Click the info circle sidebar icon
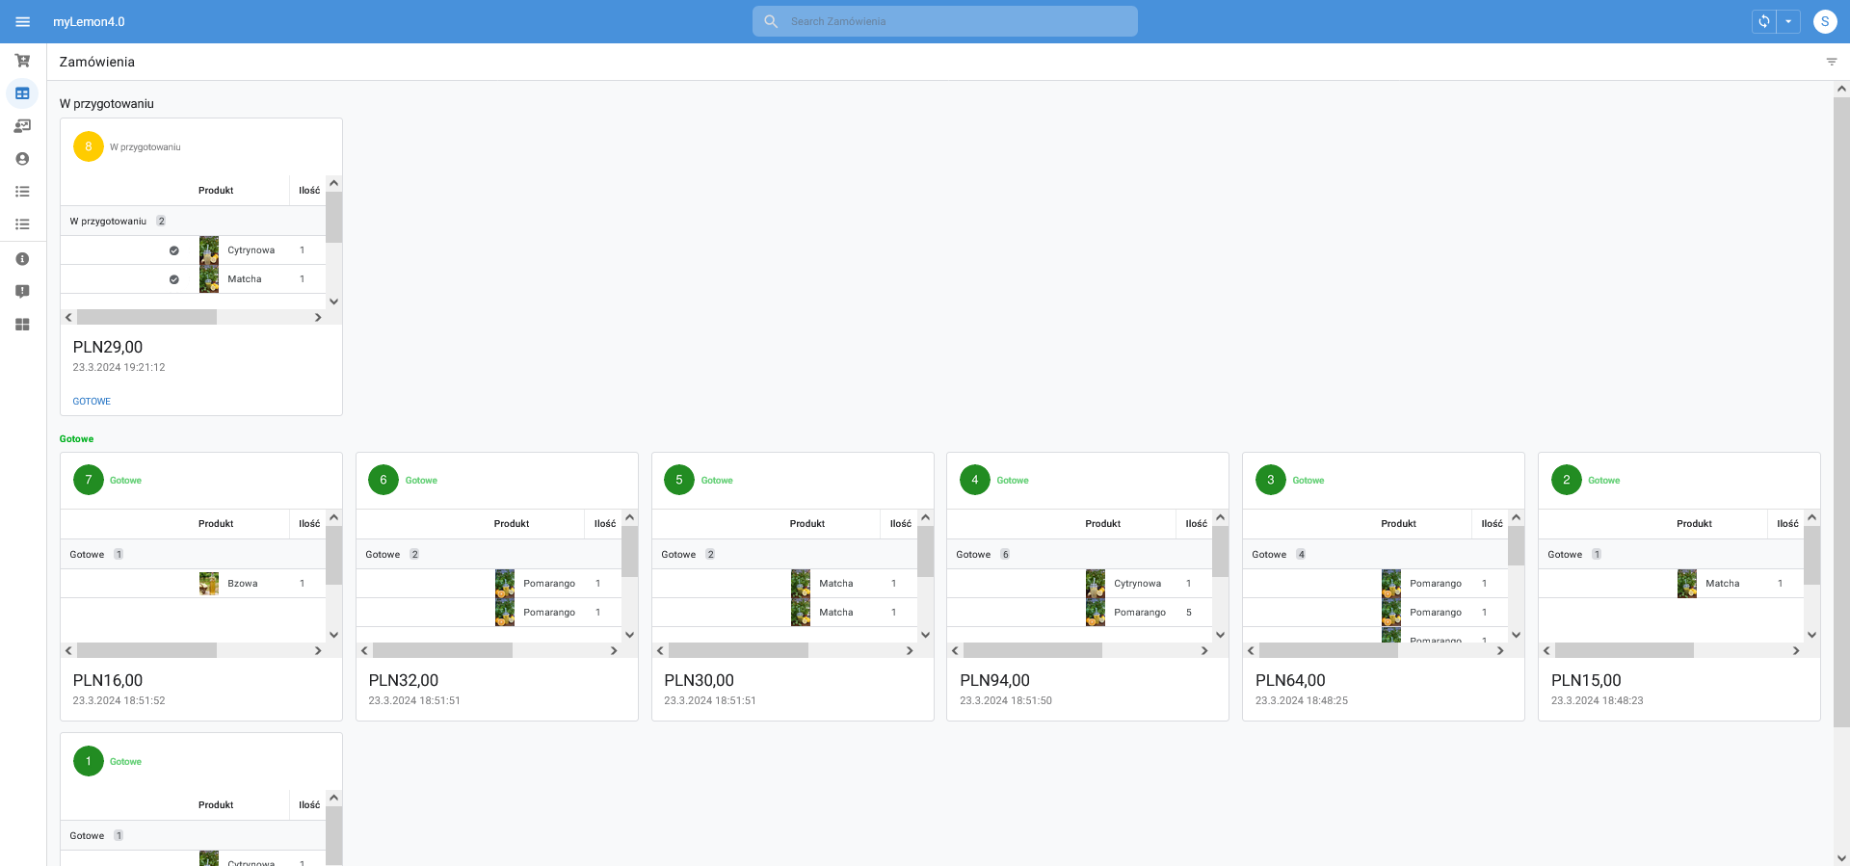 (22, 259)
